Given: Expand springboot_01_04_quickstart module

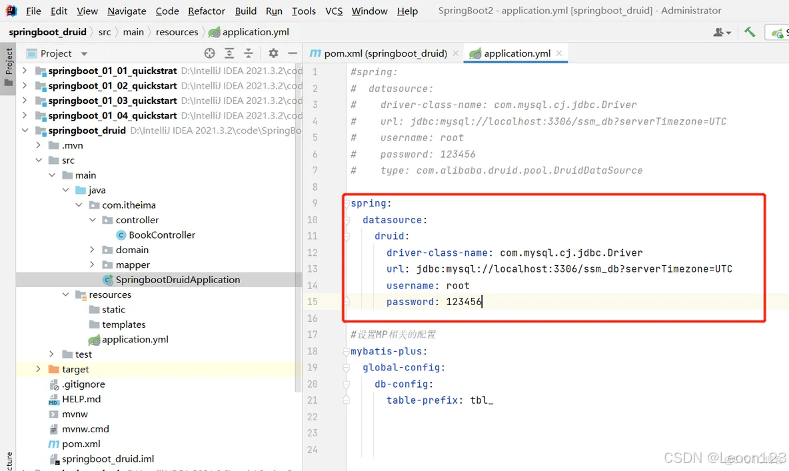Looking at the screenshot, I should 25,115.
